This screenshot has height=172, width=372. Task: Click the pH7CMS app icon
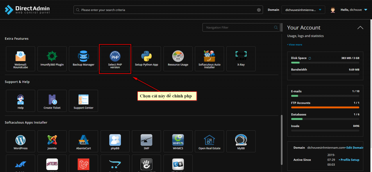tap(52, 164)
